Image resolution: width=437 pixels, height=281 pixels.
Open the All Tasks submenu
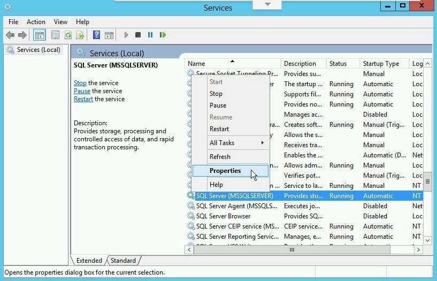click(x=230, y=143)
